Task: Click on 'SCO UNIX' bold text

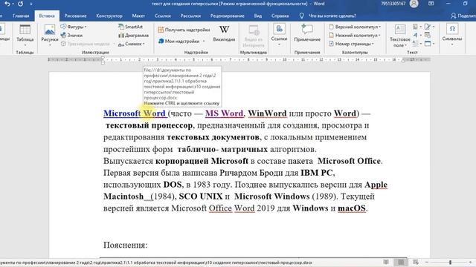Action: coord(201,197)
